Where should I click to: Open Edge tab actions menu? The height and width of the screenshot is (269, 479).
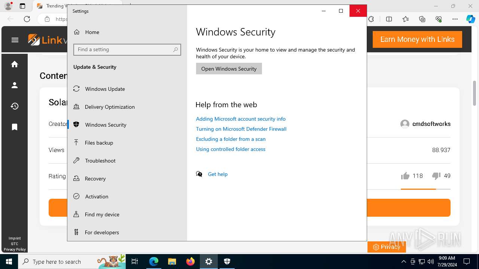(22, 6)
